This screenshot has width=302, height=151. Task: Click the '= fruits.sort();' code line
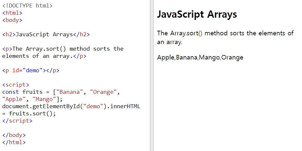(29, 113)
